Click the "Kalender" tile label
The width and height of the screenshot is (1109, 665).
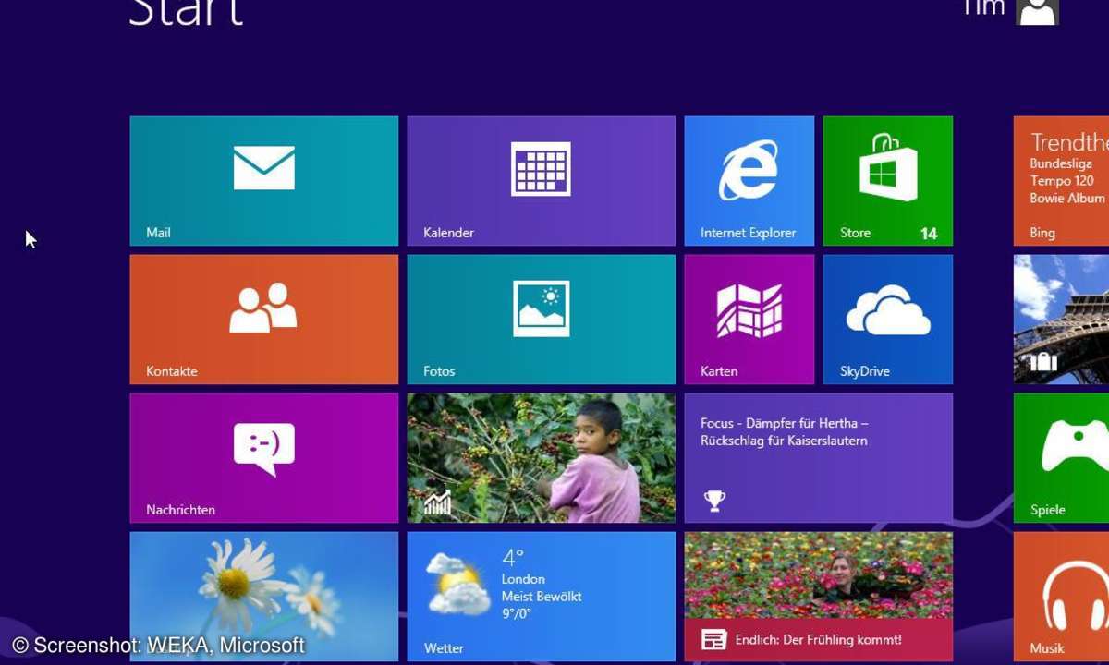point(448,233)
